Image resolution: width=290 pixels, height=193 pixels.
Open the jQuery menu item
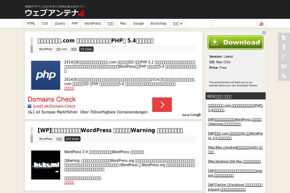[60, 24]
